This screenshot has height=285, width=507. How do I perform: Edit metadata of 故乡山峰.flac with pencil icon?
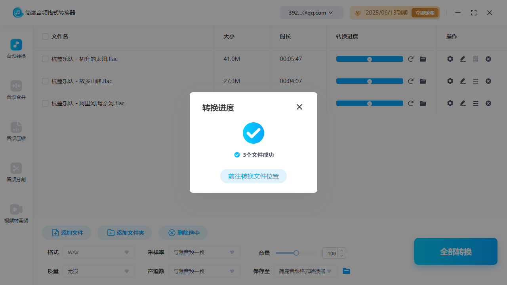[463, 81]
